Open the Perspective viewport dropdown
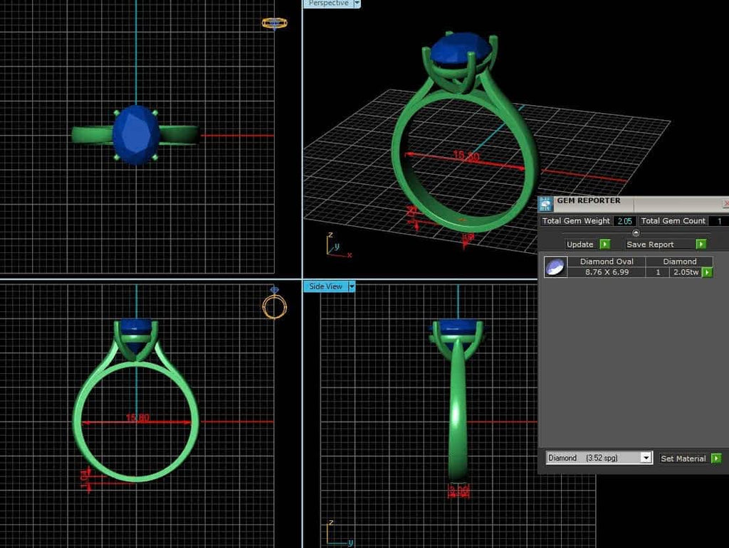This screenshot has width=729, height=548. [356, 4]
